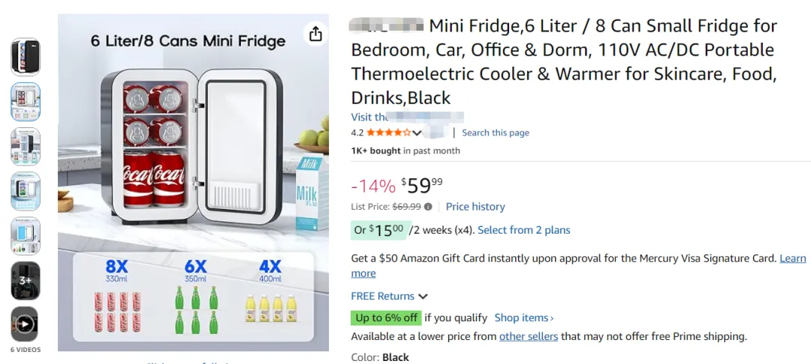Open the 3+ more images thumbnail

tap(25, 281)
